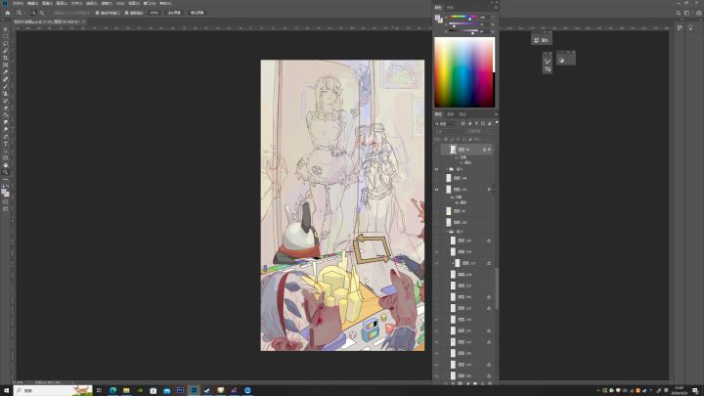Choose the Eraser tool

pos(5,108)
